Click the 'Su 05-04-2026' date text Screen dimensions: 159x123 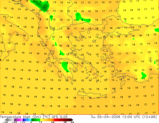click(106, 117)
